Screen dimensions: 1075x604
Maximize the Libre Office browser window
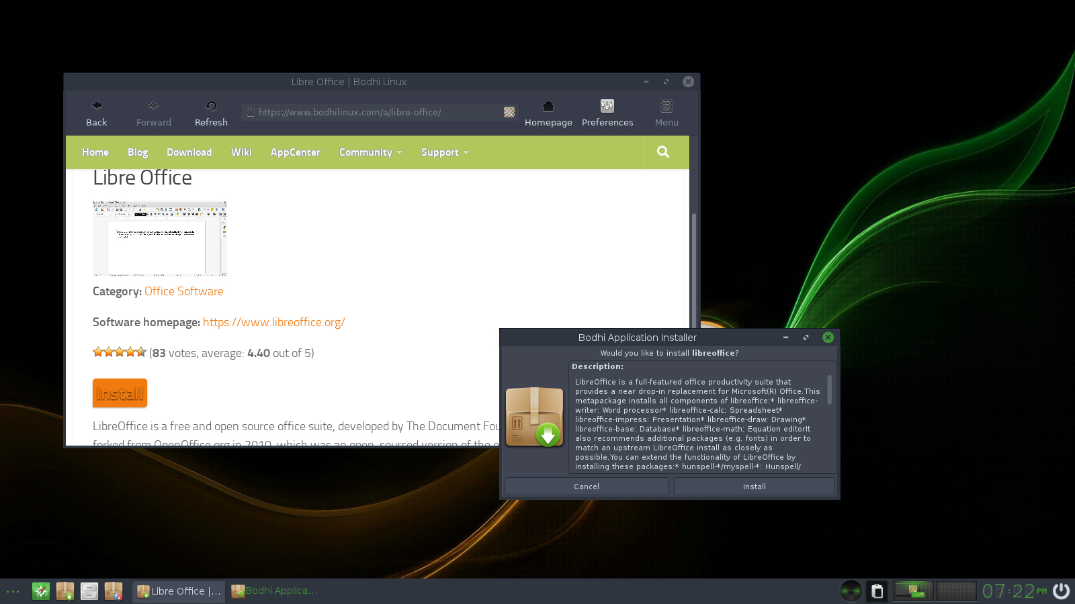666,82
